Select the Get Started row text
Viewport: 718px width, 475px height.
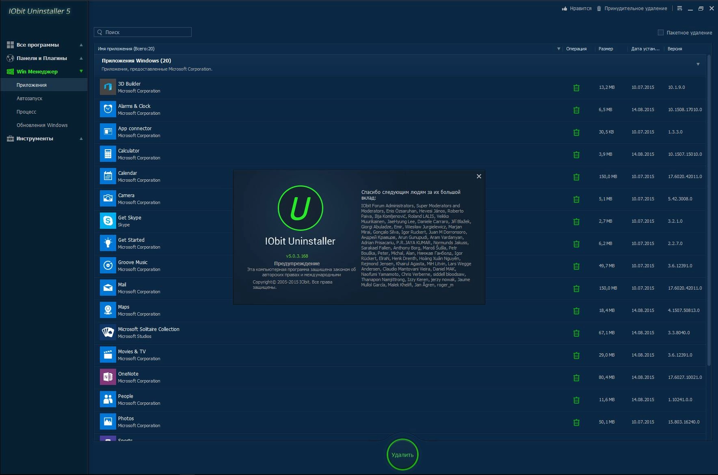[131, 240]
